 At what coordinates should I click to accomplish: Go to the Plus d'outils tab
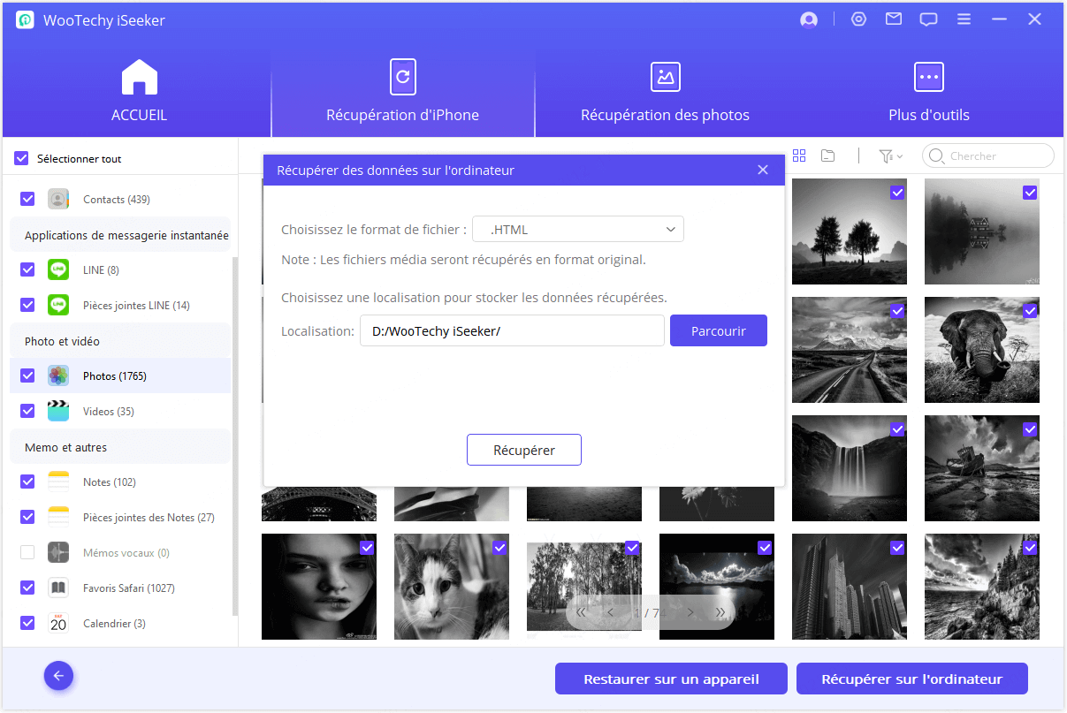(928, 93)
